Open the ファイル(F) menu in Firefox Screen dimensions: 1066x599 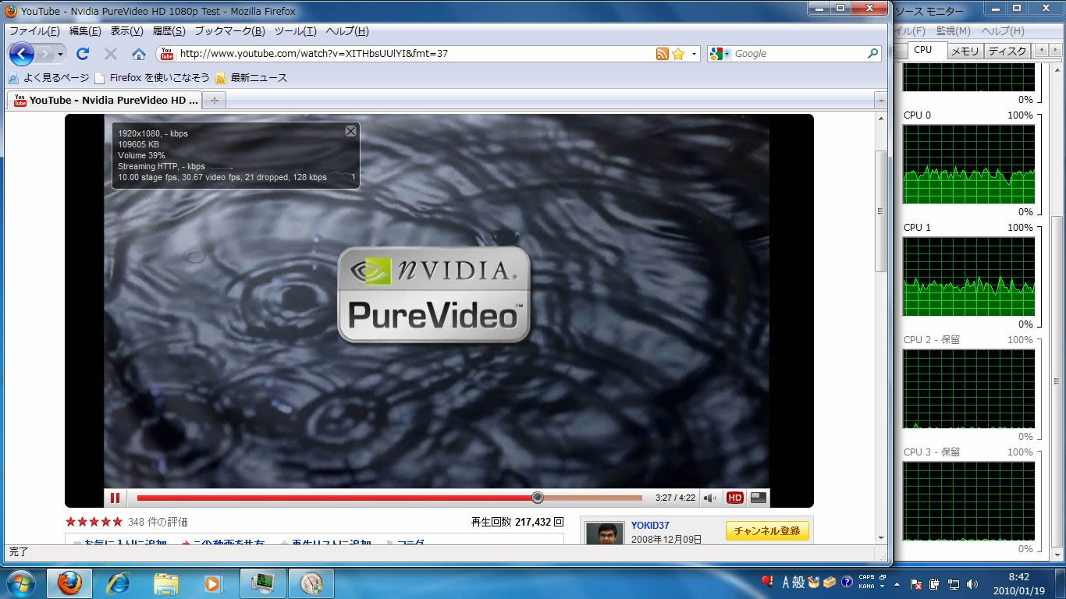(x=34, y=31)
